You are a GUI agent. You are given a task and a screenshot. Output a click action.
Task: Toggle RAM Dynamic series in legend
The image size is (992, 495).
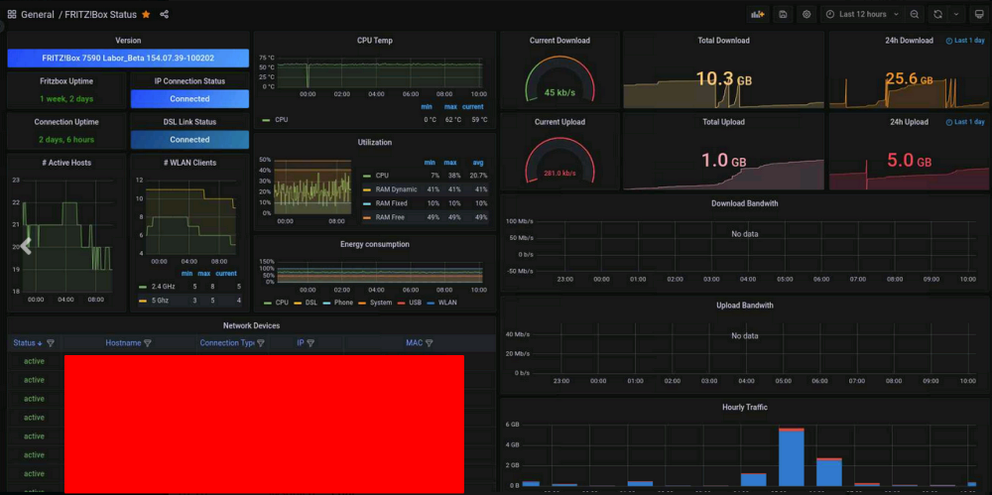coord(396,189)
